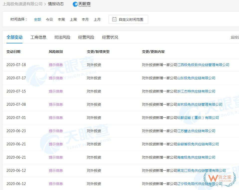Select 上月 time filter
The width and height of the screenshot is (239, 190).
click(x=97, y=19)
